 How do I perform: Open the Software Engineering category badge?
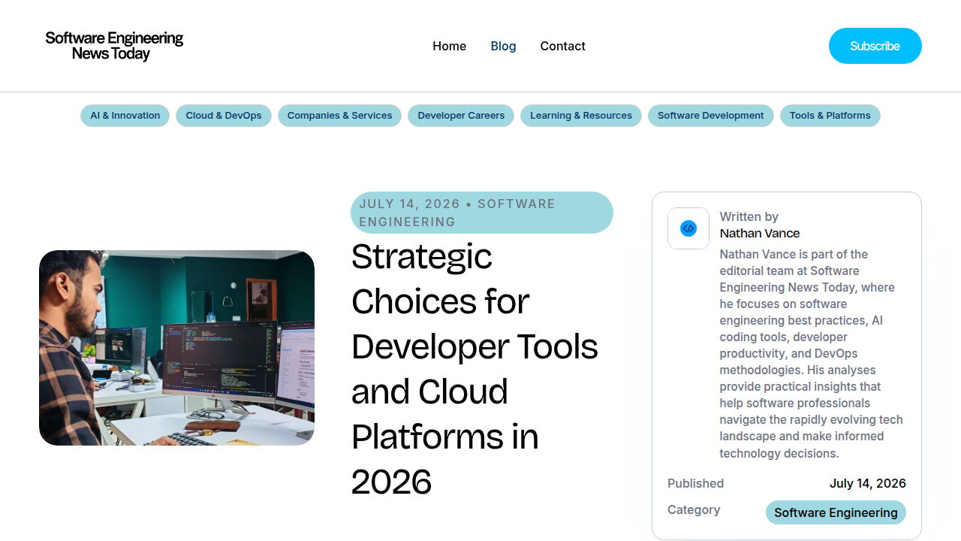(x=836, y=512)
